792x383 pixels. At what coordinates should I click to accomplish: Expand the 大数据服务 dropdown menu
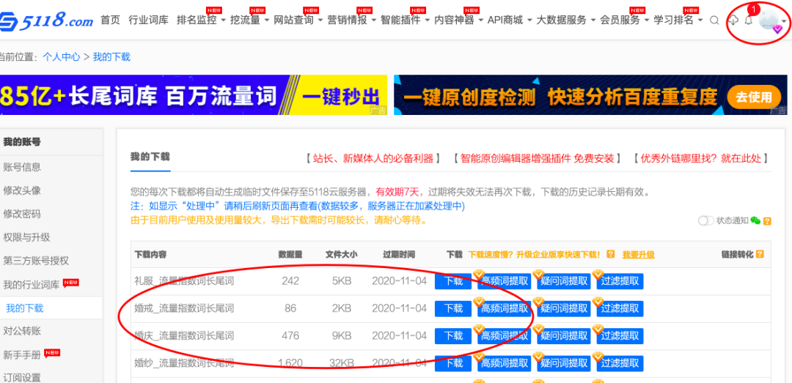point(565,21)
